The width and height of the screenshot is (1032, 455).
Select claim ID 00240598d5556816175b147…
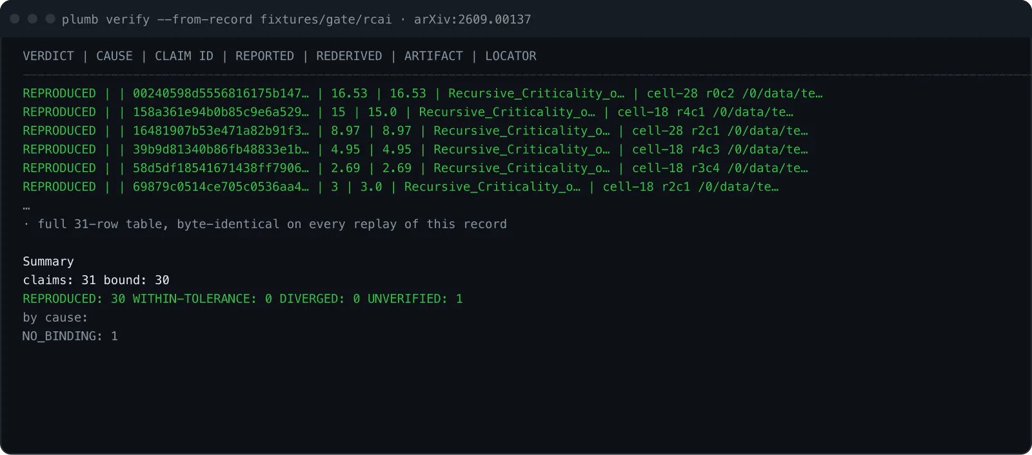click(x=221, y=93)
